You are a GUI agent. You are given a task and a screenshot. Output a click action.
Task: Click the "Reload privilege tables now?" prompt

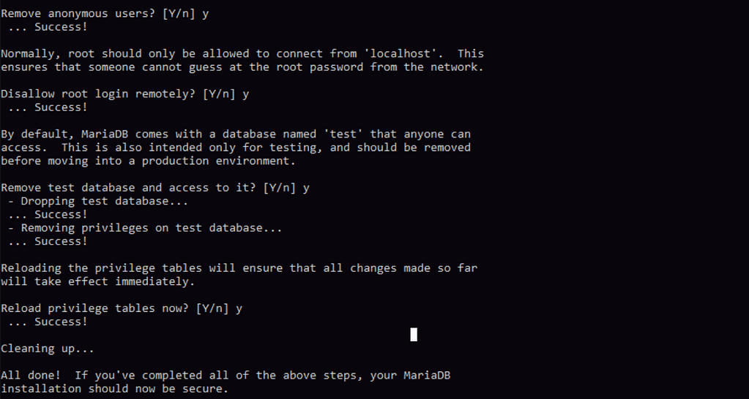coord(121,308)
